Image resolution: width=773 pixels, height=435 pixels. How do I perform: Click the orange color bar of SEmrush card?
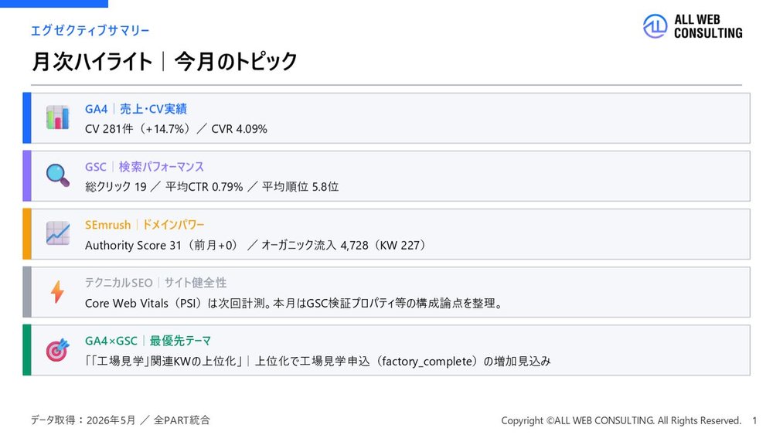click(x=27, y=234)
